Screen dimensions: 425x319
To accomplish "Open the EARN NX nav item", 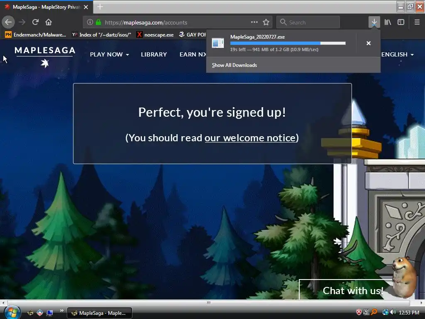I will pyautogui.click(x=193, y=54).
